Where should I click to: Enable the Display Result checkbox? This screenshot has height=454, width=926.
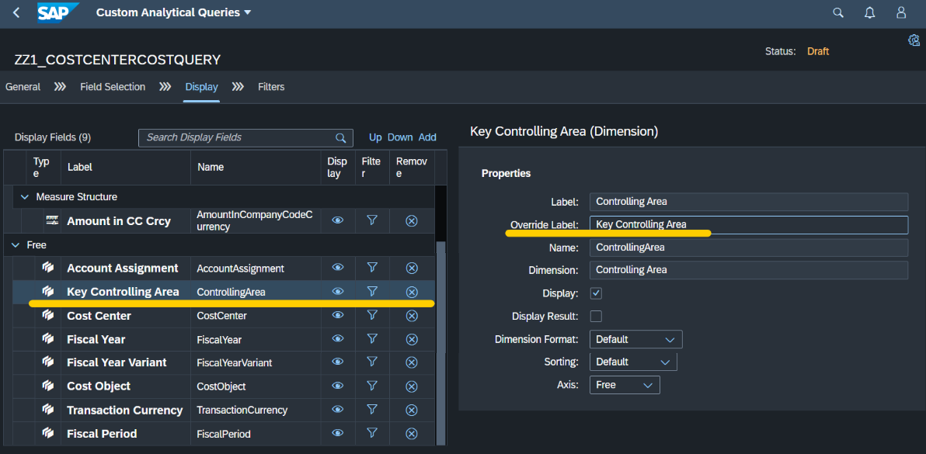click(596, 316)
